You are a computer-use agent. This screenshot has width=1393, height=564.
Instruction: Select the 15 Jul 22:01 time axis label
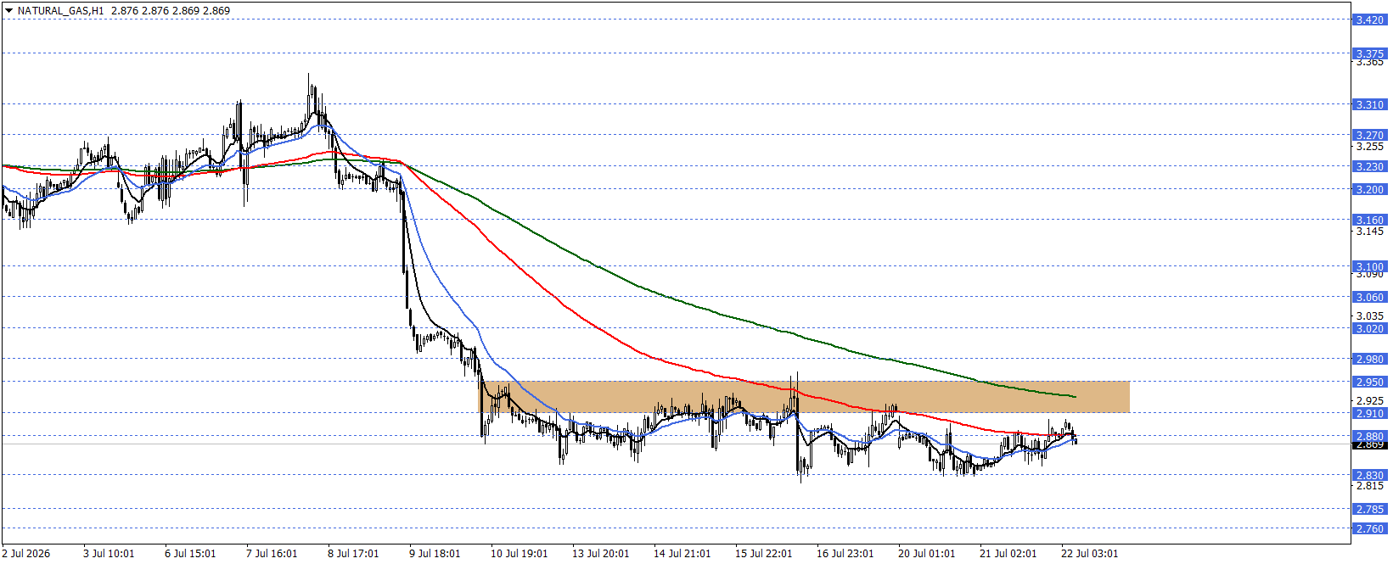pos(763,554)
